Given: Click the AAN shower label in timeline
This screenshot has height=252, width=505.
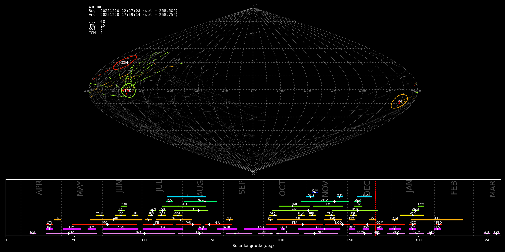Looking at the screenshot, I should [438, 218].
